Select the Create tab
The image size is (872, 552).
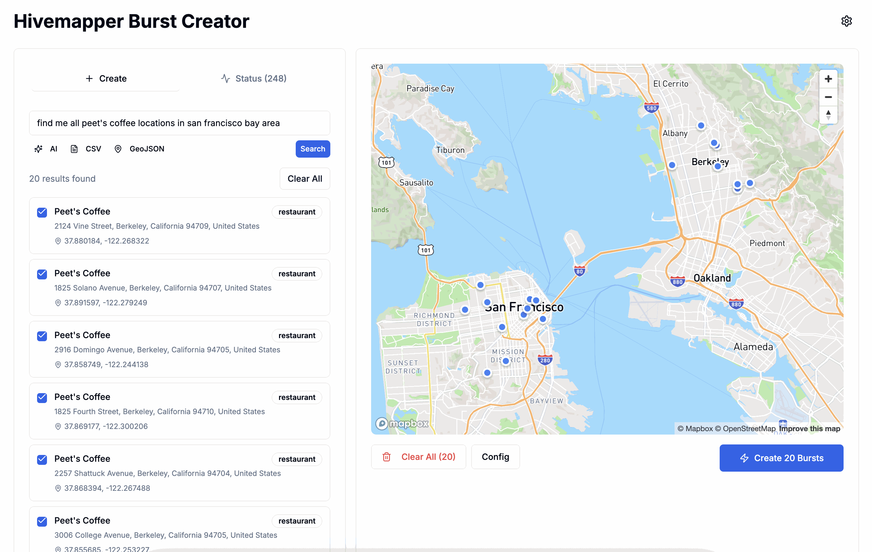pyautogui.click(x=106, y=79)
